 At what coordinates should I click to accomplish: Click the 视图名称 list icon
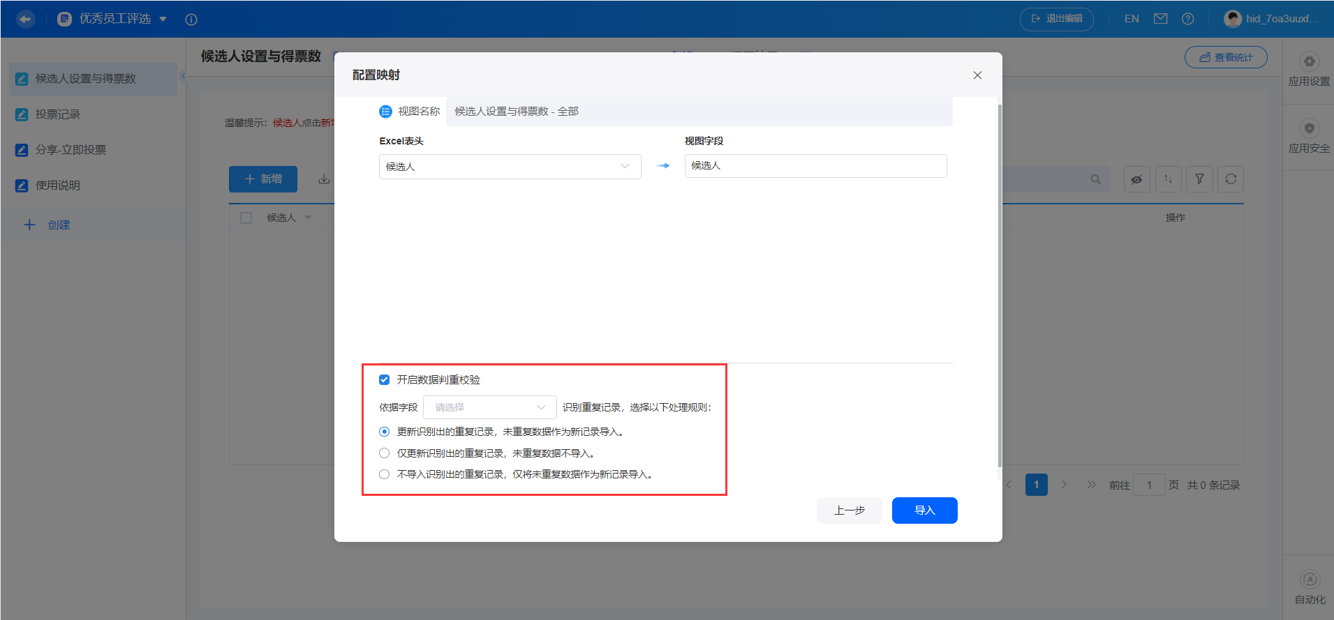[x=385, y=112]
